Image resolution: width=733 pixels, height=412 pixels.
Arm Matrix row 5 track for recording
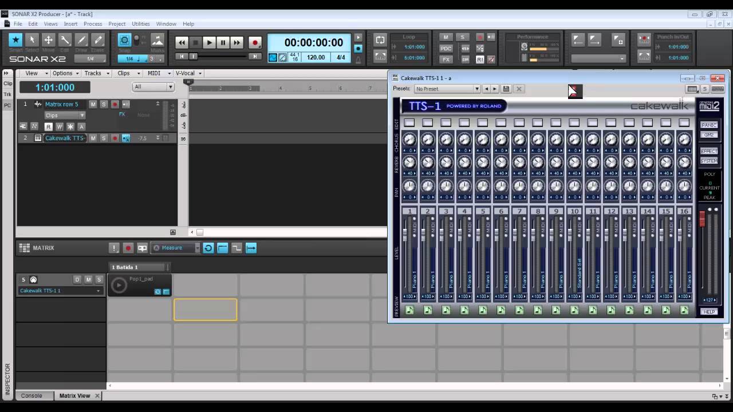coord(115,104)
